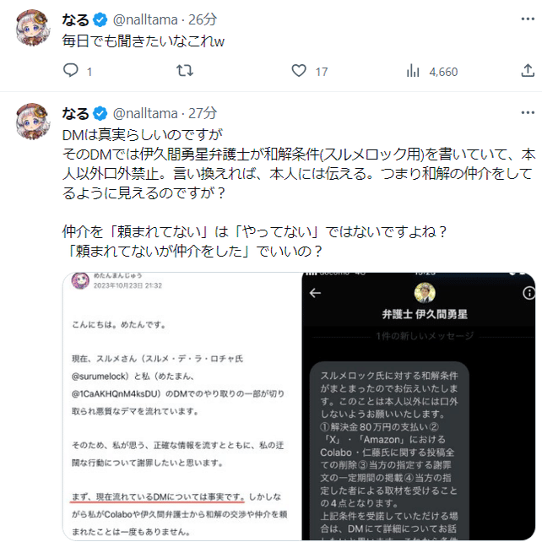The height and width of the screenshot is (542, 542).
Task: Open the 26分 timestamp link
Action: click(203, 19)
